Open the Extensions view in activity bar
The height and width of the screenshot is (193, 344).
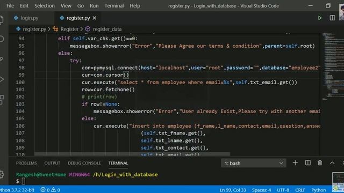pyautogui.click(x=2, y=100)
